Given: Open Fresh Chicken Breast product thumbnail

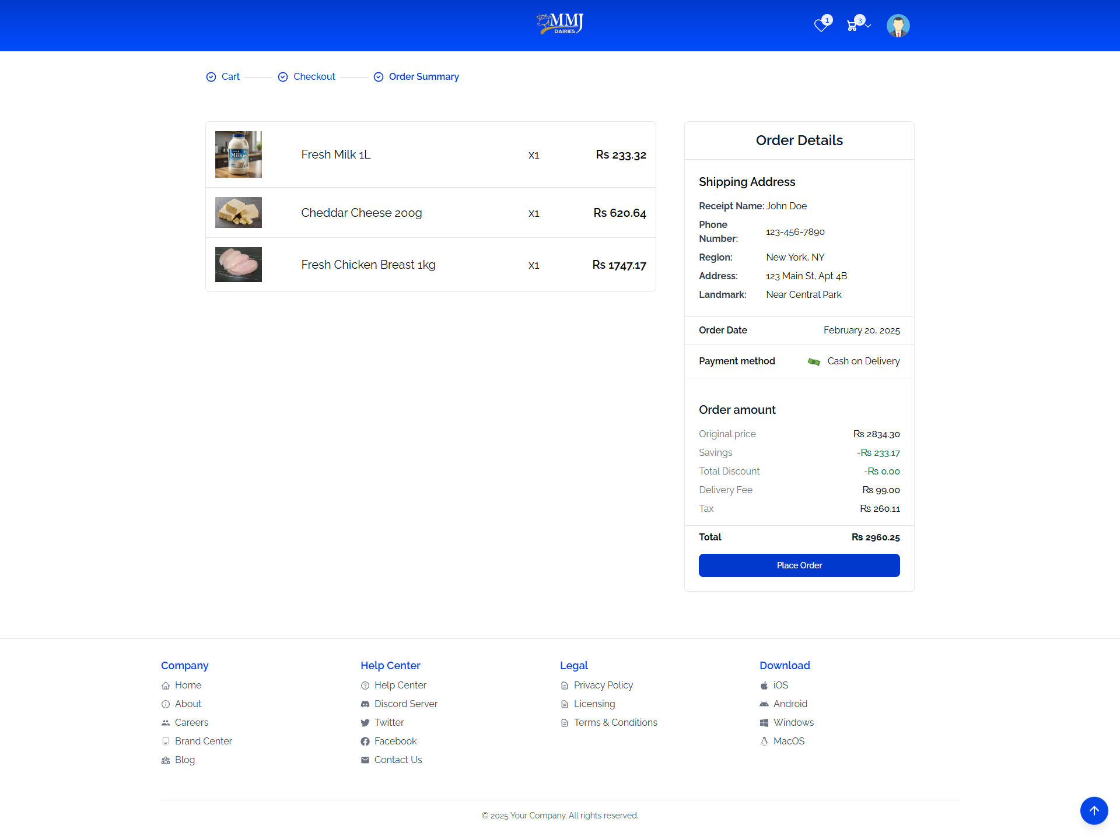Looking at the screenshot, I should pyautogui.click(x=238, y=265).
